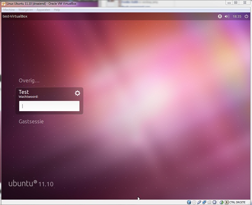The height and width of the screenshot is (205, 252).
Task: Click the mouse integration status icon
Action: [x=222, y=202]
